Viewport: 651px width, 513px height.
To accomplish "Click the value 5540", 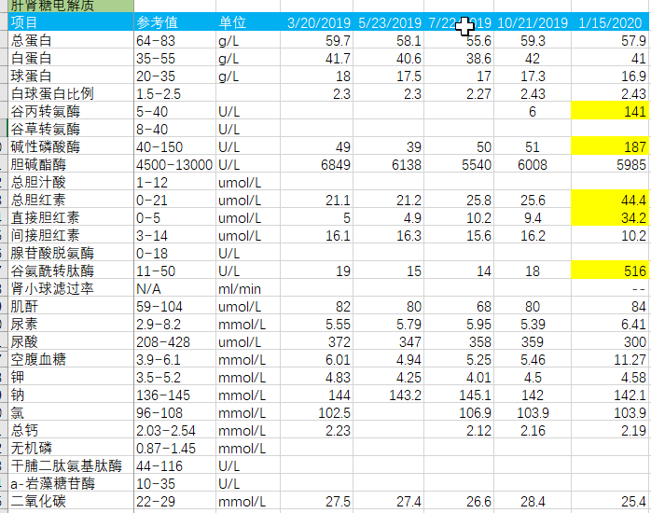I will pos(477,165).
